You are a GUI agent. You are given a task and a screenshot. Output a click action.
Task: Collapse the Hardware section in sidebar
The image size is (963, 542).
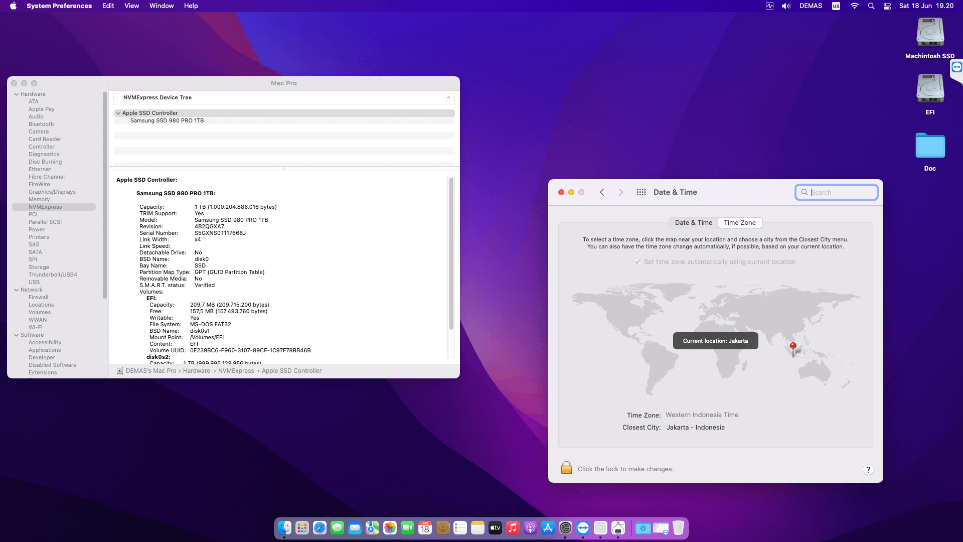tap(17, 94)
